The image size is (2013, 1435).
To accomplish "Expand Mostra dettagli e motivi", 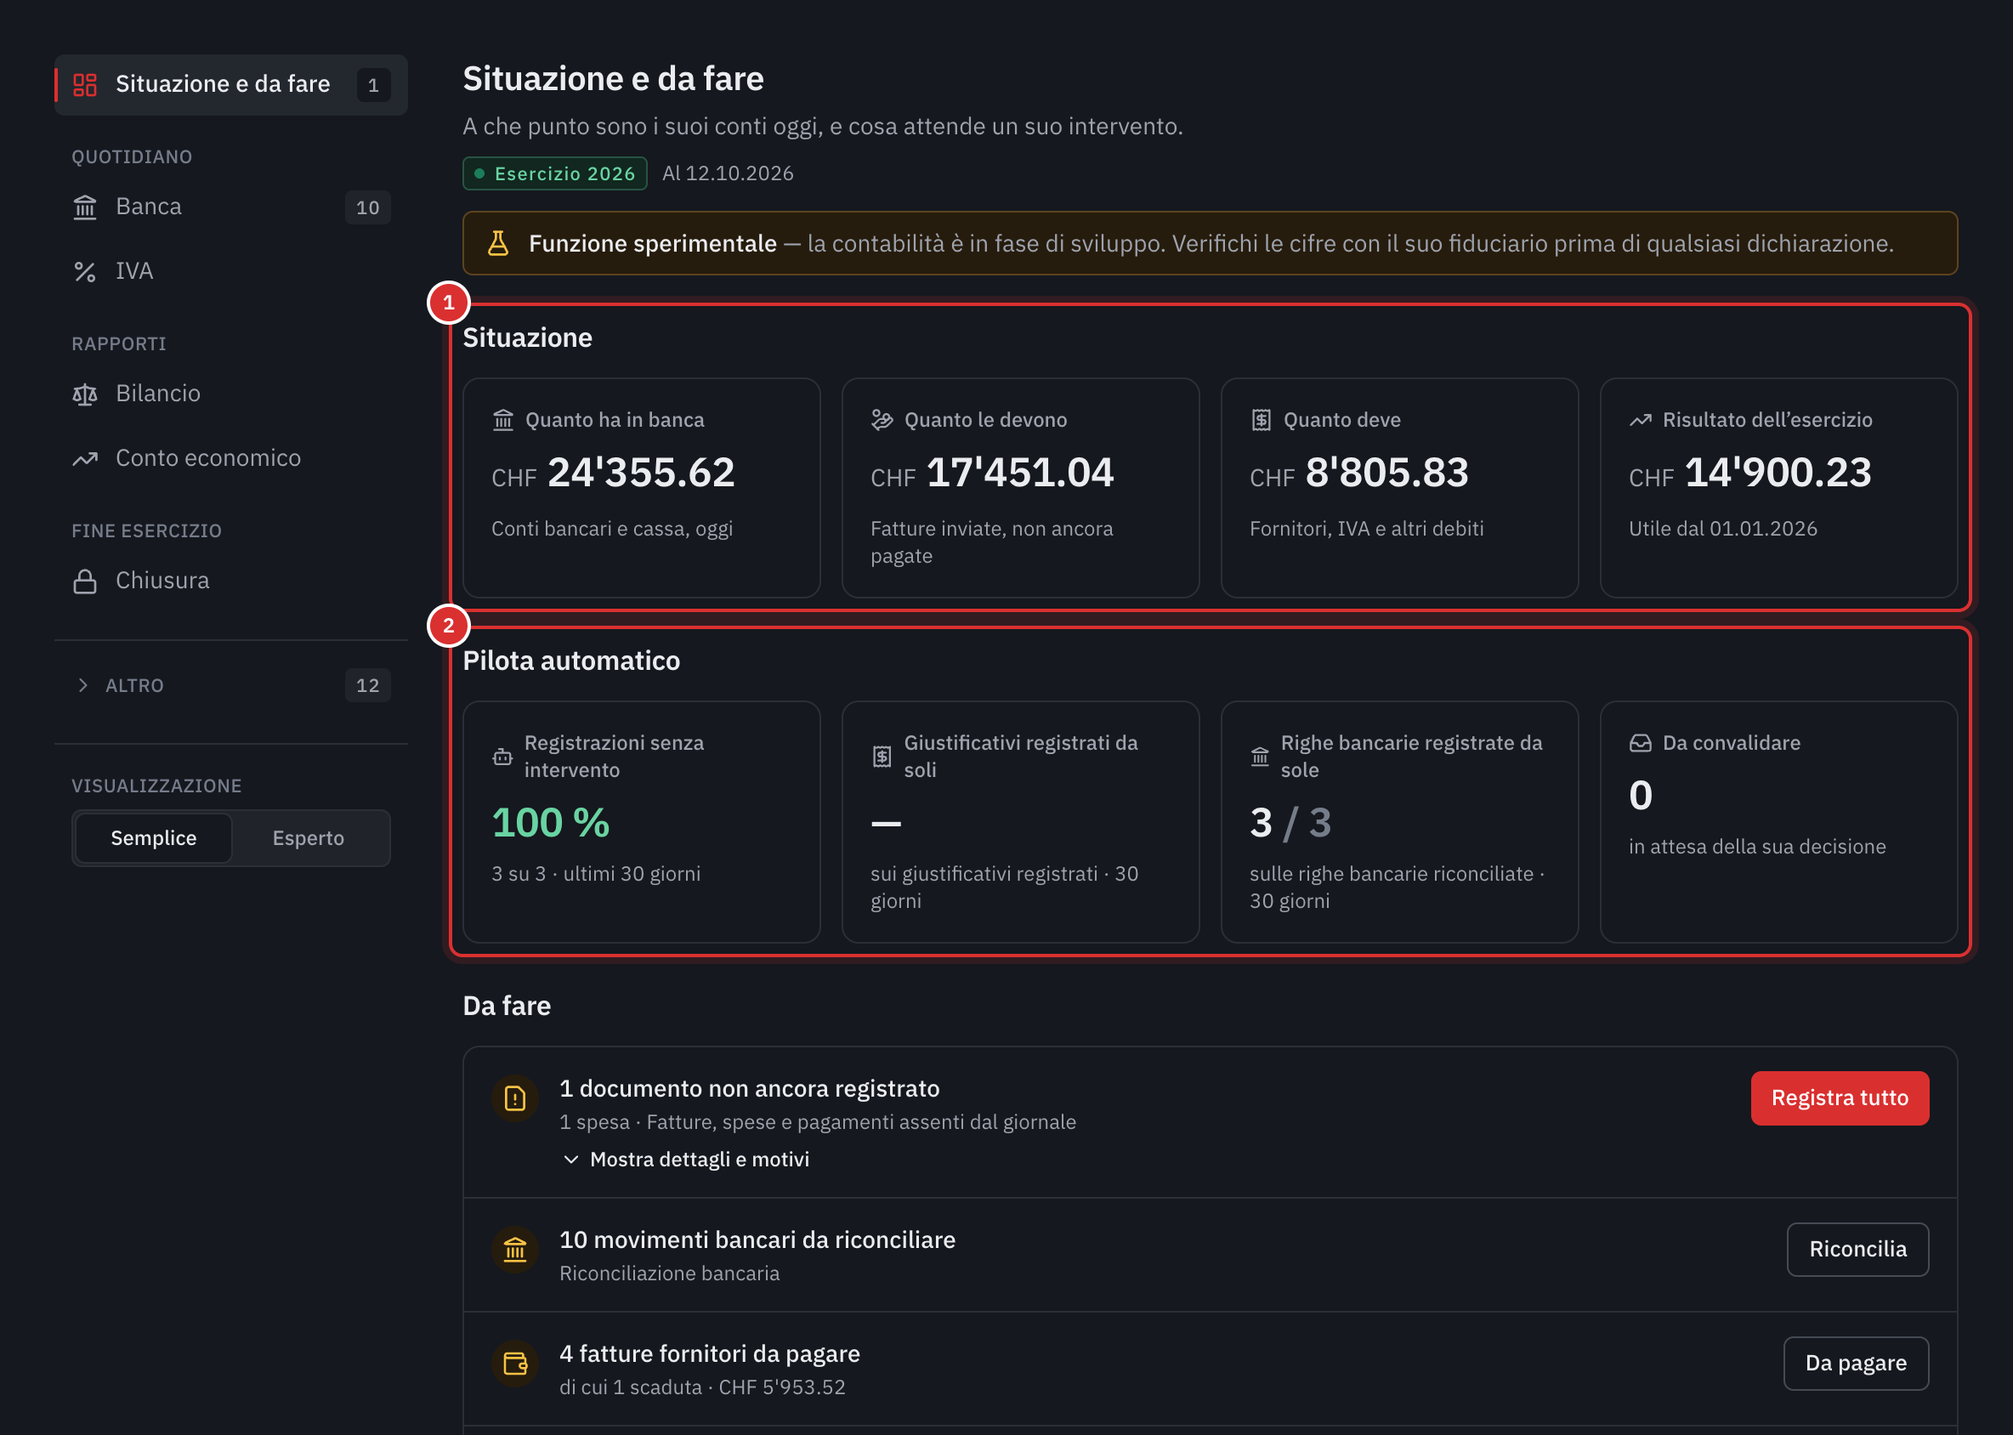I will pyautogui.click(x=686, y=1160).
